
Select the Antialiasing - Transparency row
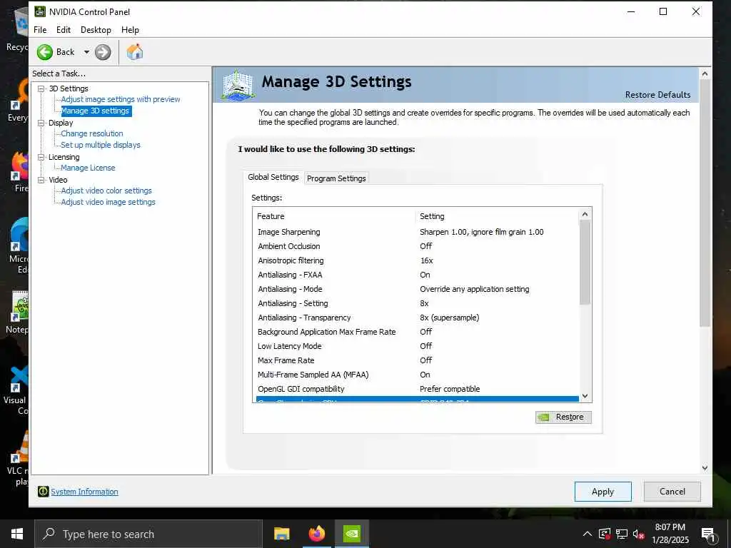click(417, 318)
